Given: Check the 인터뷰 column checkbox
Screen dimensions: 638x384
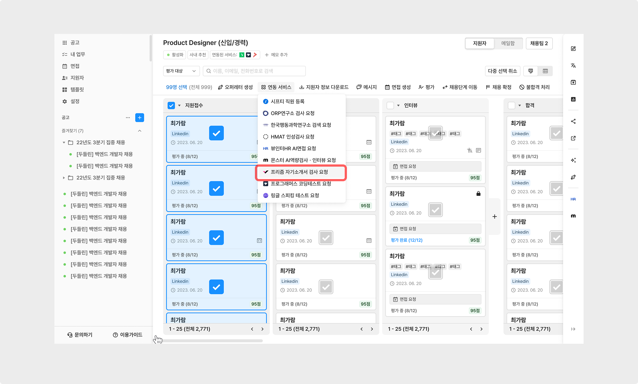Looking at the screenshot, I should tap(390, 105).
